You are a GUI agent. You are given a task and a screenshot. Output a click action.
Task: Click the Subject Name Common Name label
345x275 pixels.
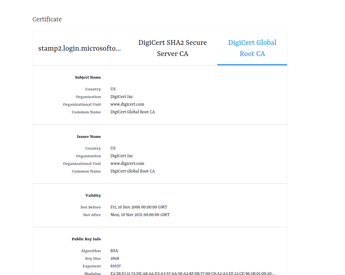[x=86, y=112]
